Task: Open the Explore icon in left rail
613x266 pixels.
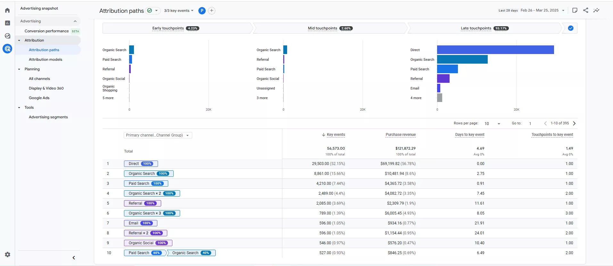Action: click(x=7, y=36)
